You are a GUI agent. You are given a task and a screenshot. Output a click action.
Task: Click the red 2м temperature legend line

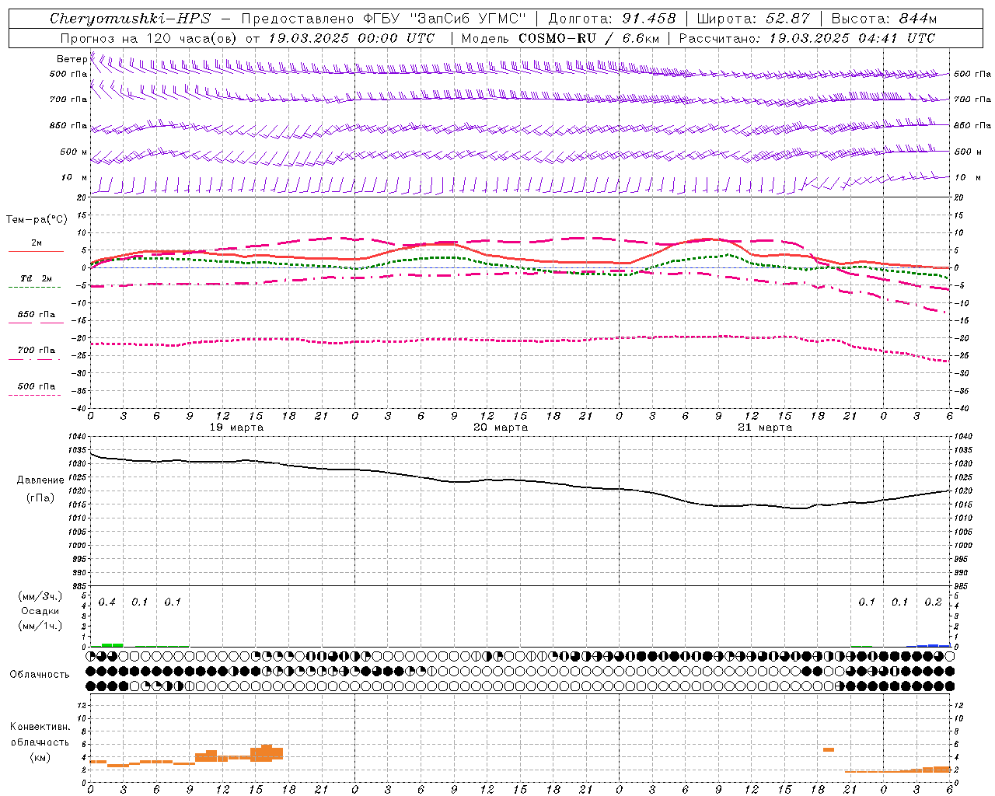point(36,251)
